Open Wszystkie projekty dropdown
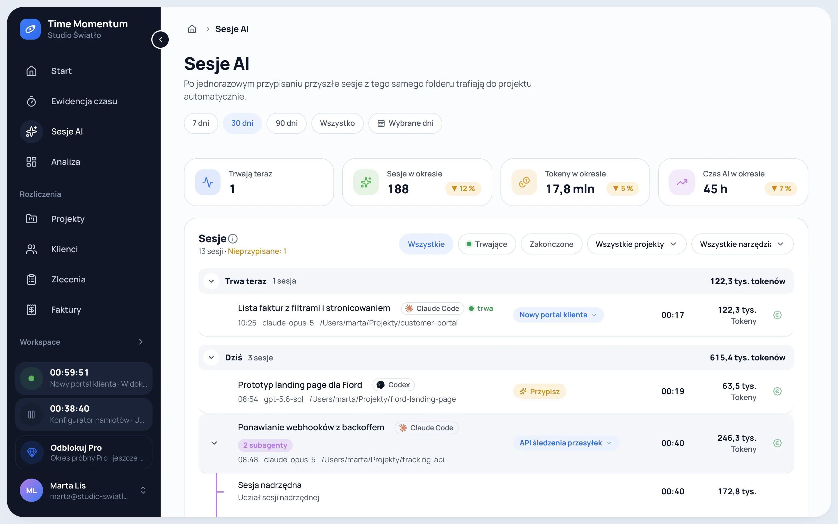838x524 pixels. (636, 244)
